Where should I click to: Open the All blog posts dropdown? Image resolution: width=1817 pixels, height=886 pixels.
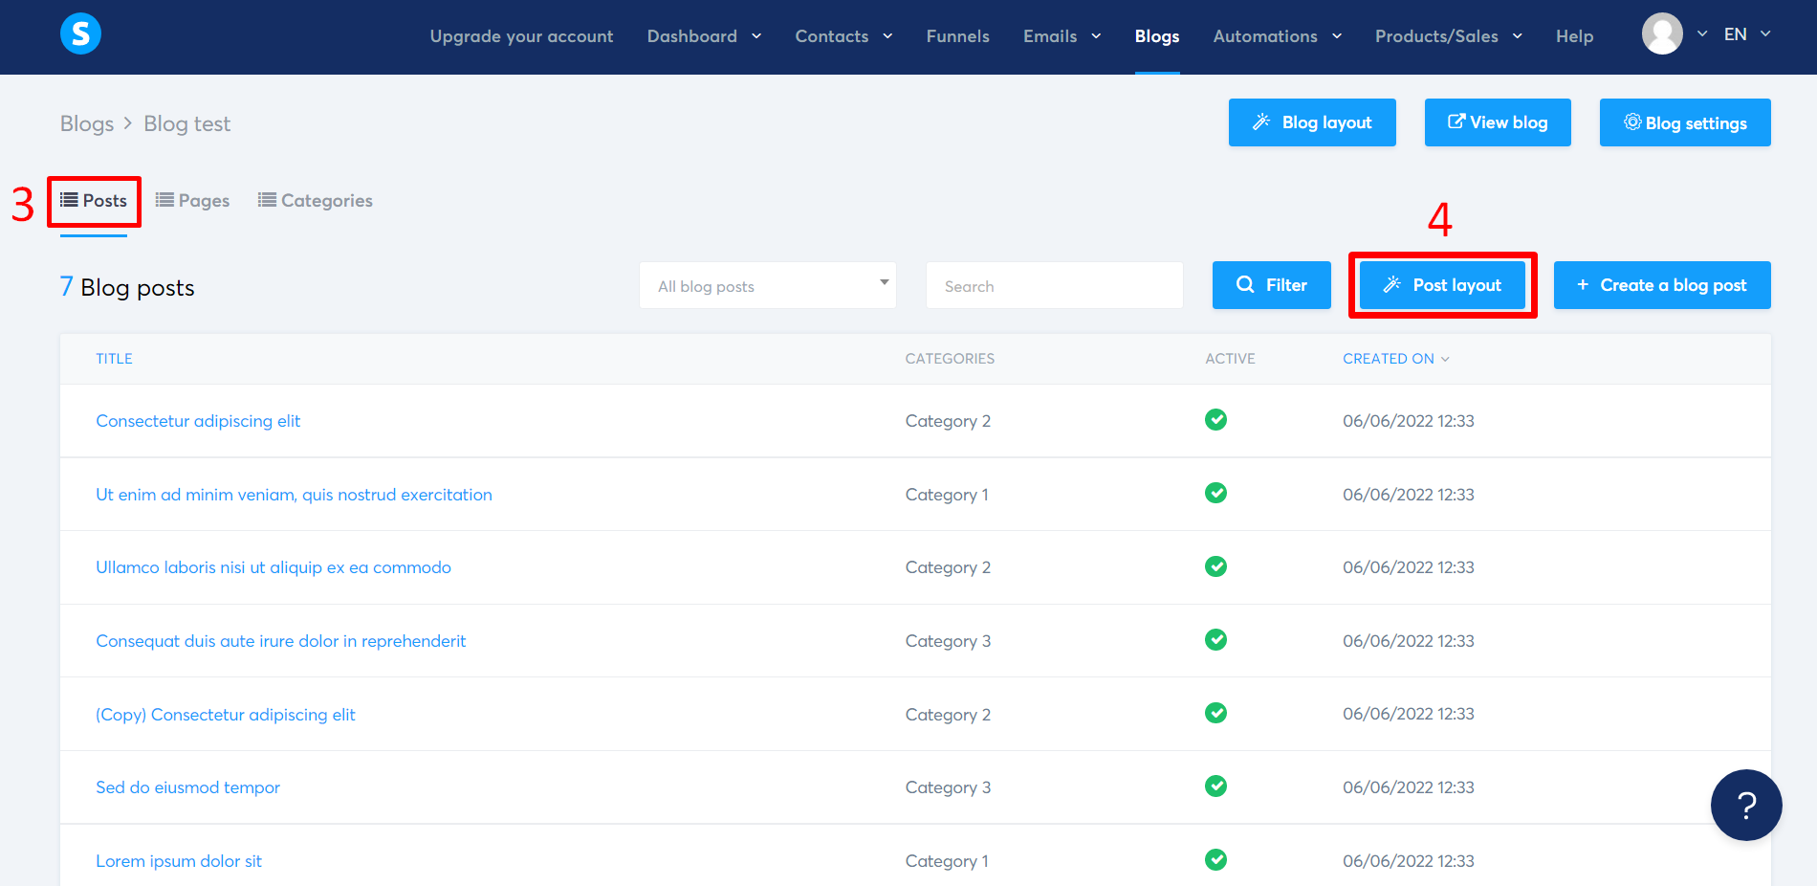766,284
